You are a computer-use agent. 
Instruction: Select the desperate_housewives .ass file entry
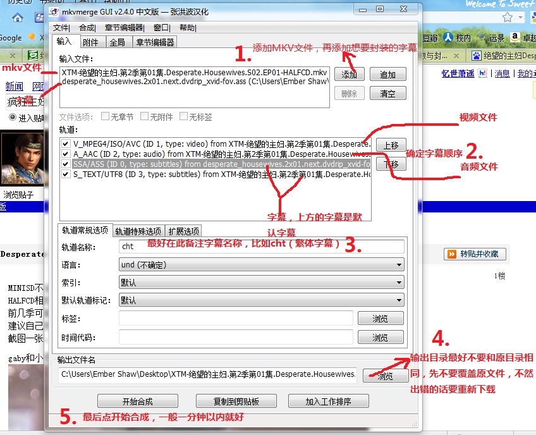coord(195,82)
